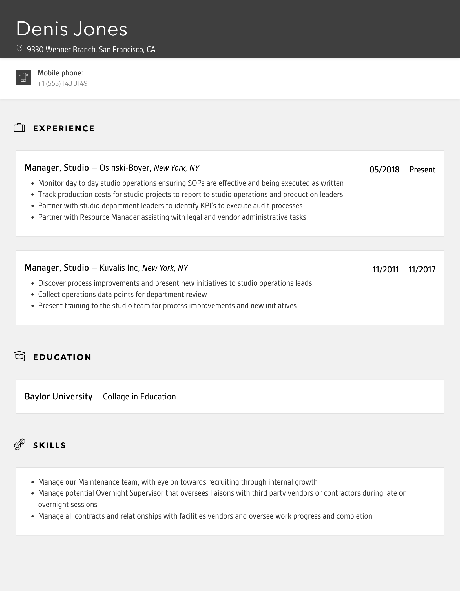Click the 11/2011 – 11/2017 date range
Screen dimensions: 460x591
coord(404,270)
